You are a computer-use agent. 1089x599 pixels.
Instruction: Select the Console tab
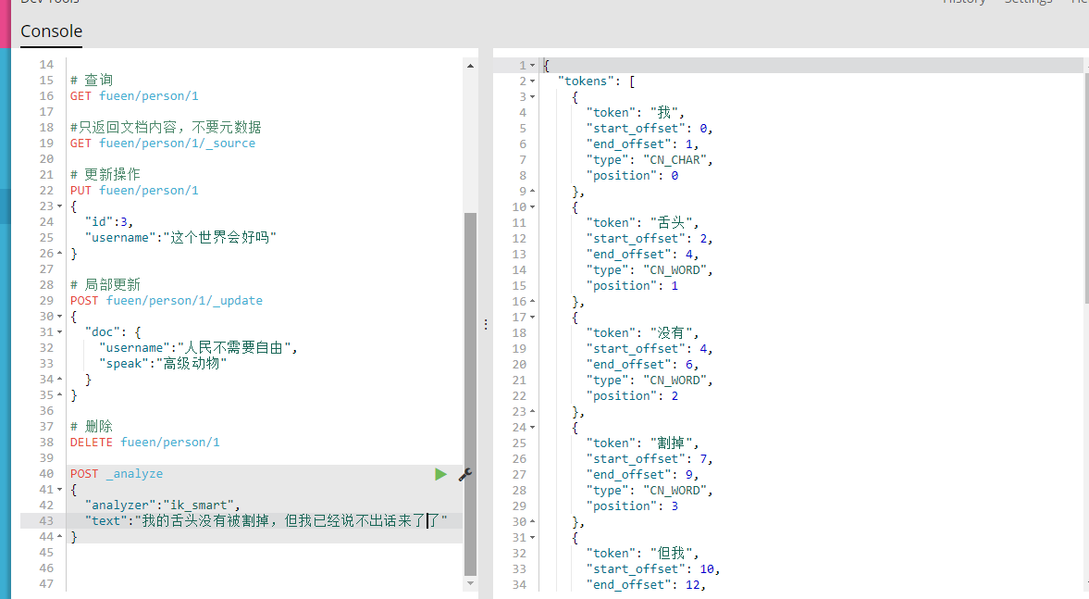pos(52,31)
